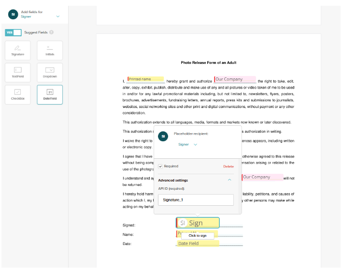Select the Initials field tool
The width and height of the screenshot is (343, 272).
[50, 50]
